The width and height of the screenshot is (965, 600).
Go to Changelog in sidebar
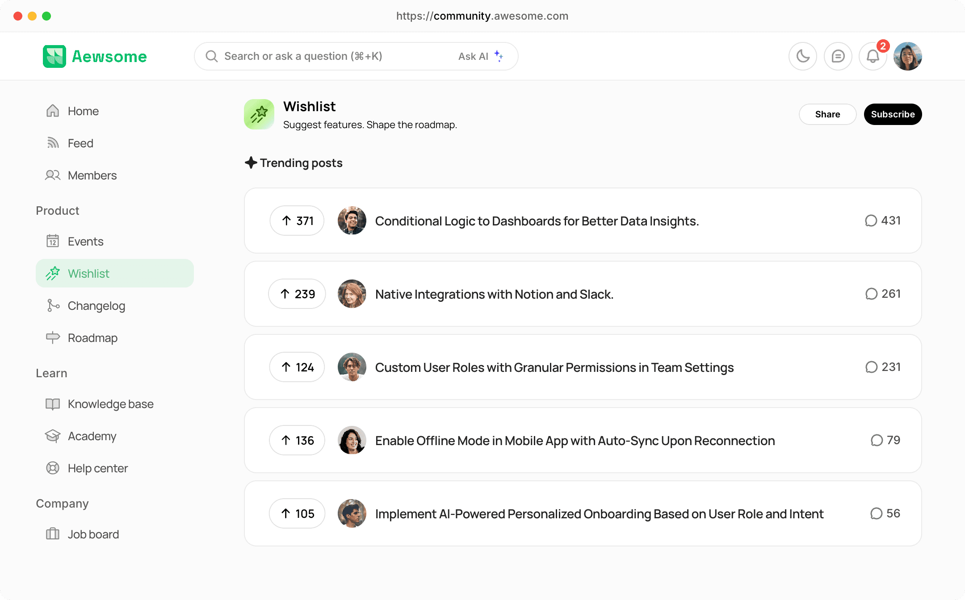[x=96, y=306]
